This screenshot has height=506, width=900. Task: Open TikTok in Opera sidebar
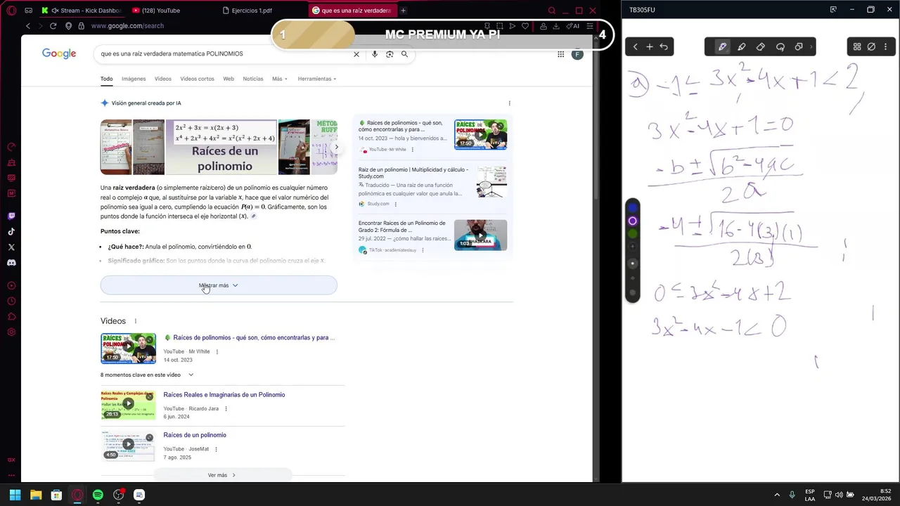(x=11, y=232)
